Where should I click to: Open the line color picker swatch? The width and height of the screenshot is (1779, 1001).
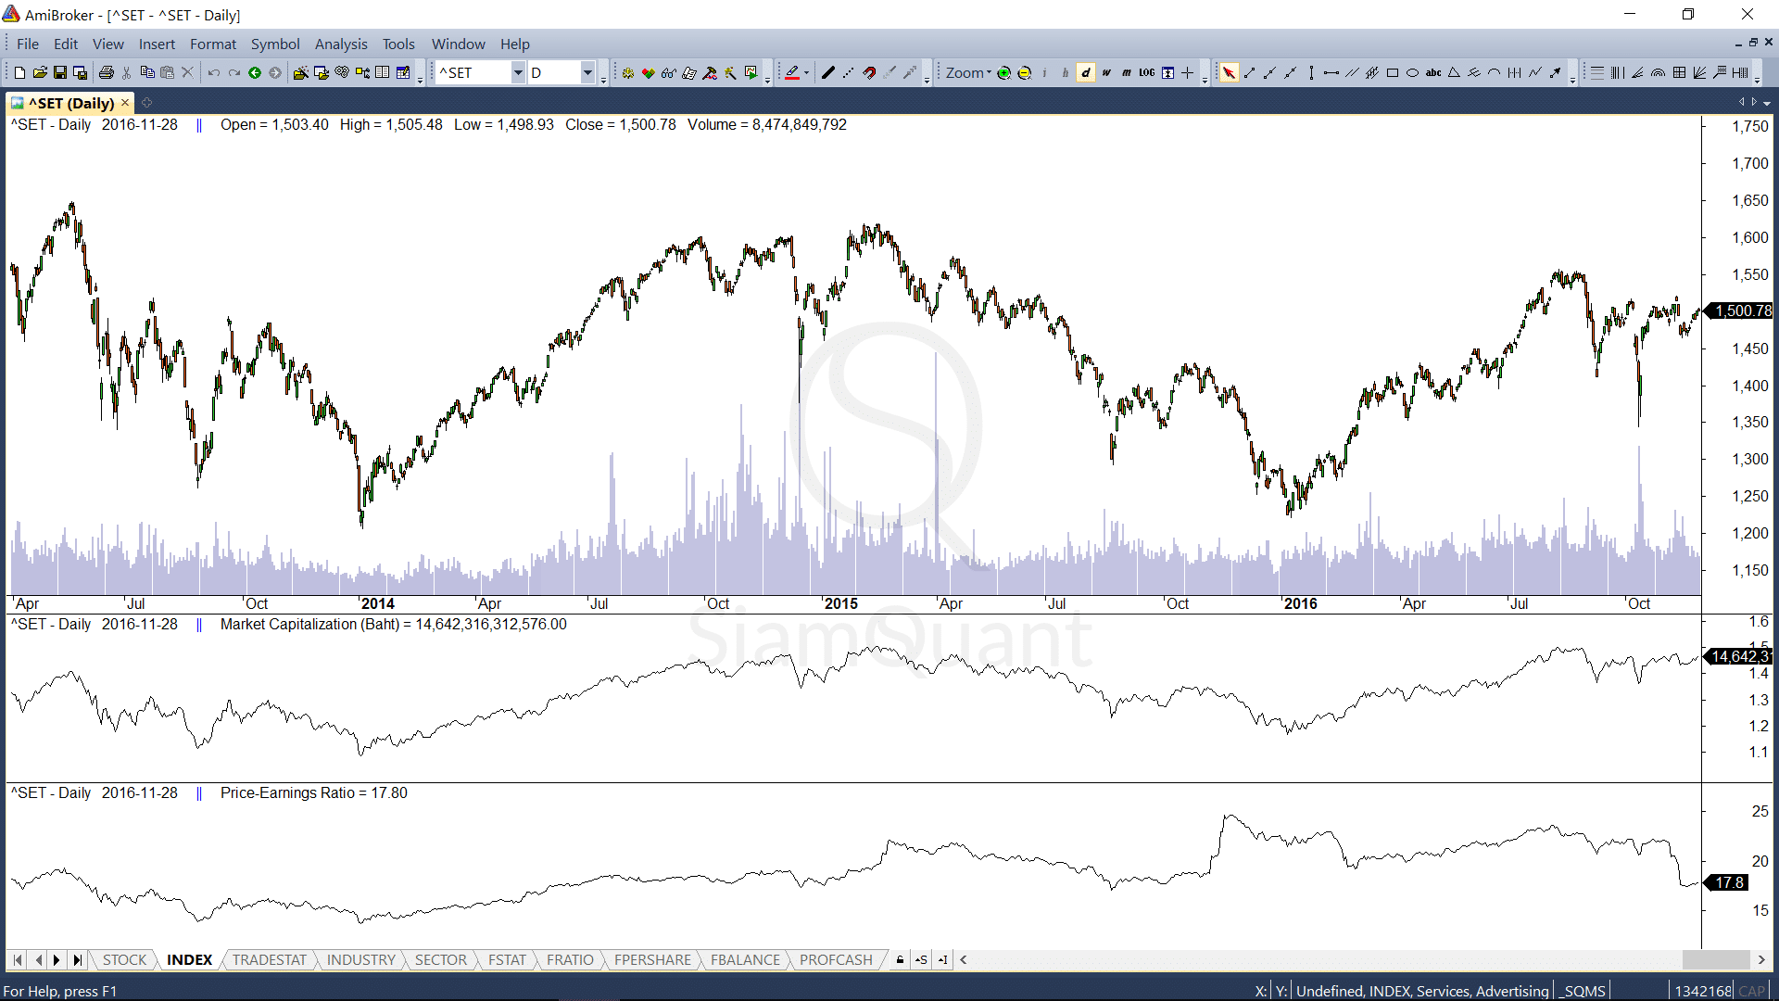pos(792,73)
